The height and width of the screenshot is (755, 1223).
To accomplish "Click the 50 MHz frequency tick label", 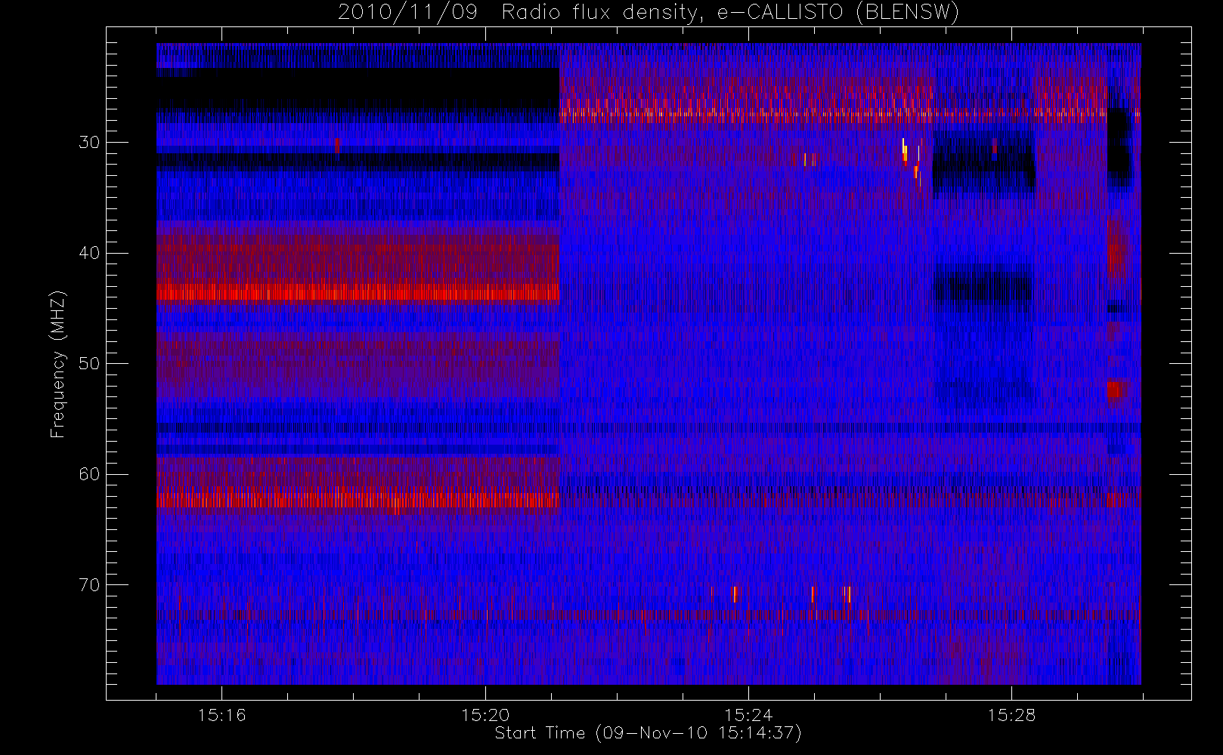I will [x=89, y=364].
